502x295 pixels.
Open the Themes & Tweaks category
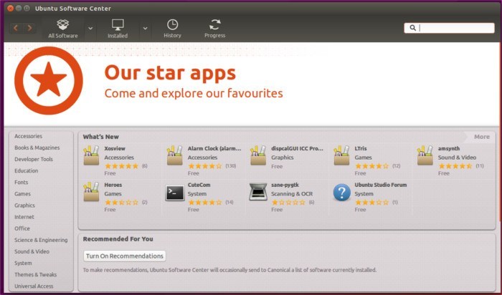pyautogui.click(x=36, y=274)
